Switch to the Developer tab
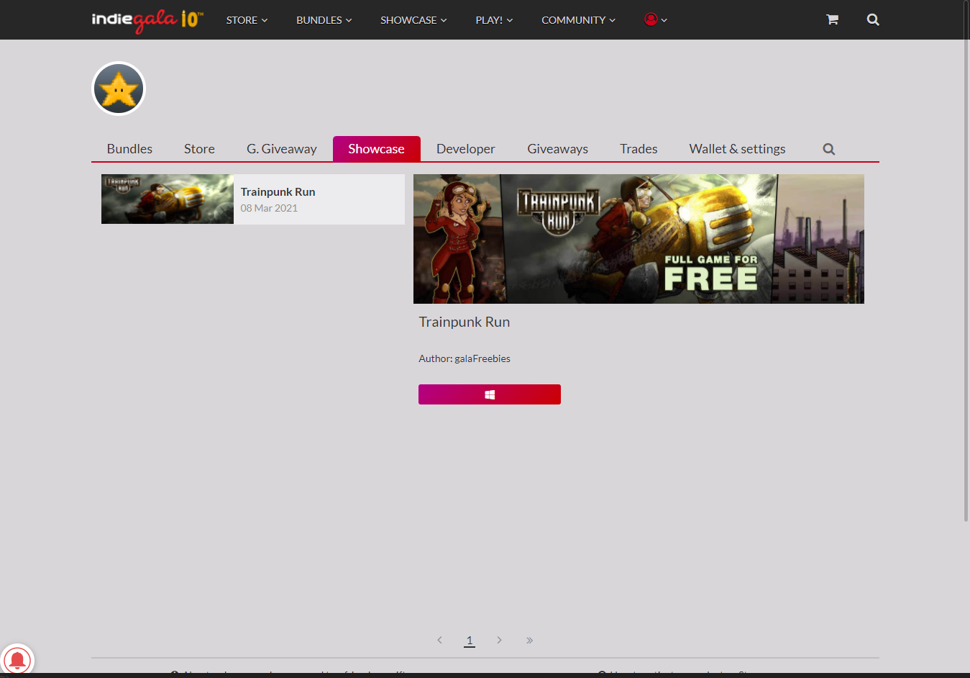970x678 pixels. 465,149
